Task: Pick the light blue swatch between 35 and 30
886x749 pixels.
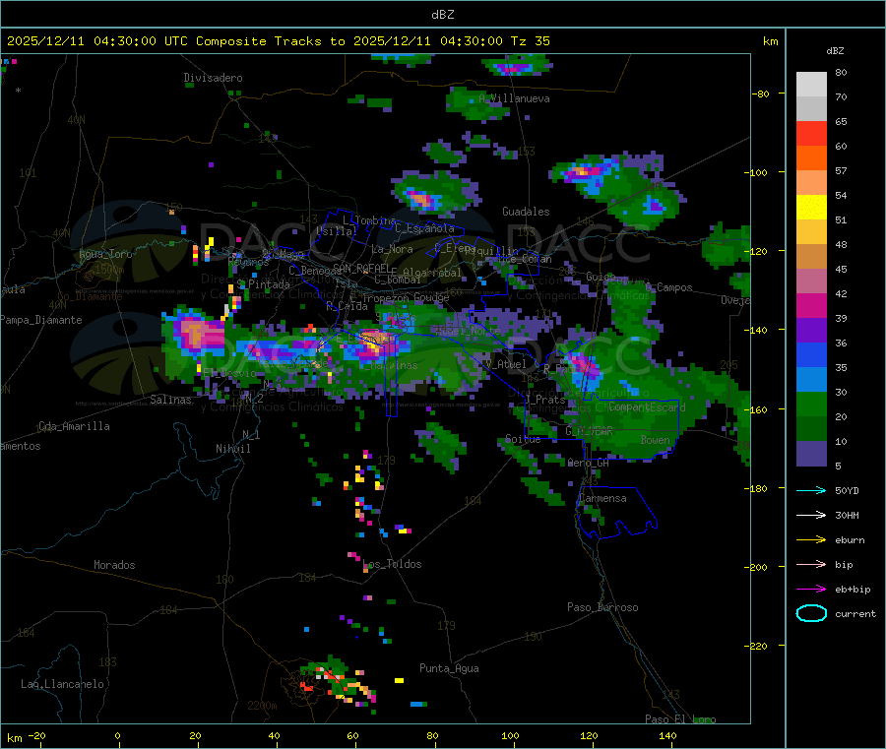Action: tap(811, 380)
